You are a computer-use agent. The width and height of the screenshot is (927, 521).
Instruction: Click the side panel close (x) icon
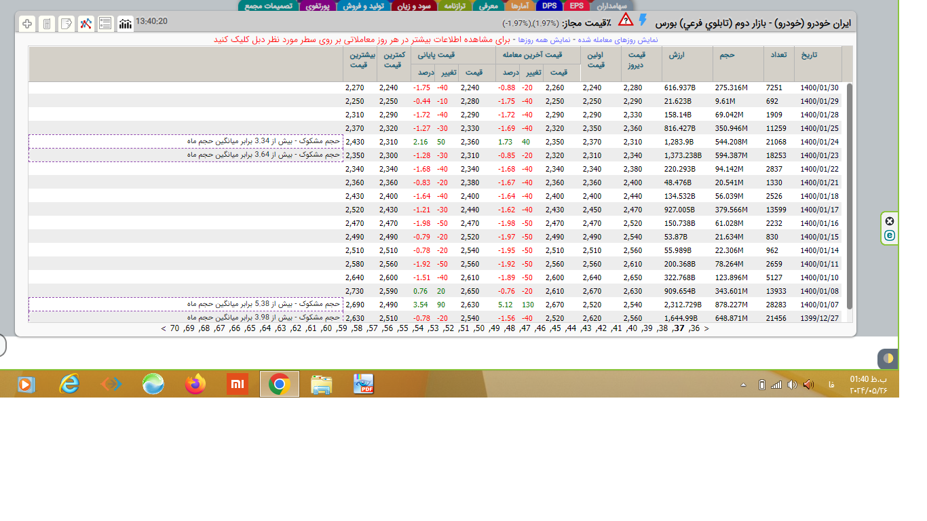pyautogui.click(x=890, y=221)
